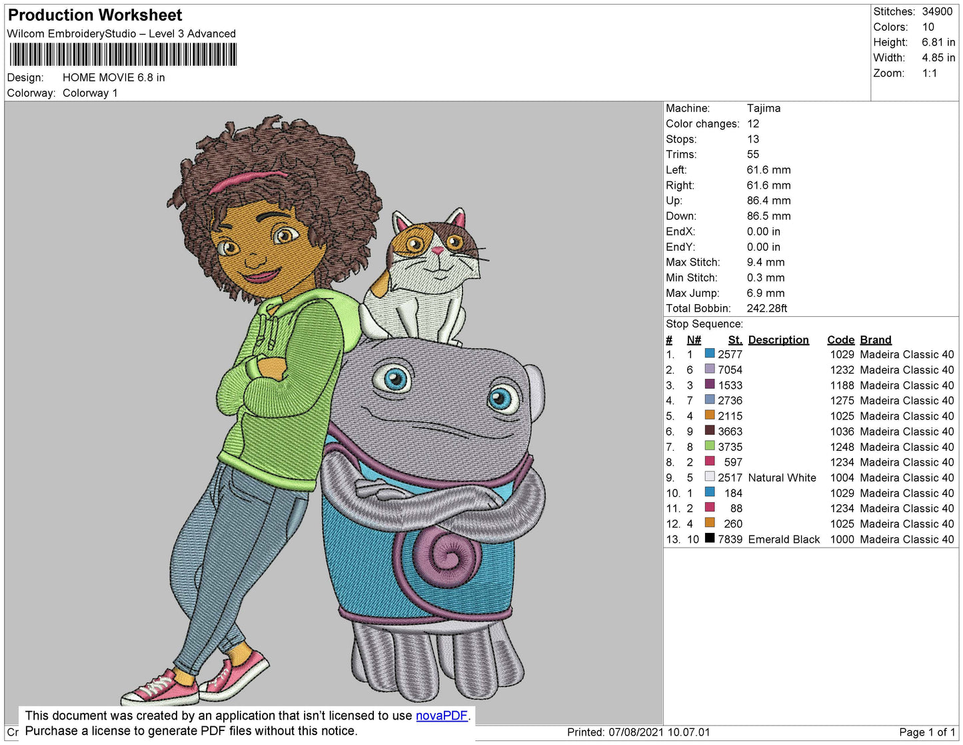
Task: Click the stitch count 7839
Action: [730, 539]
